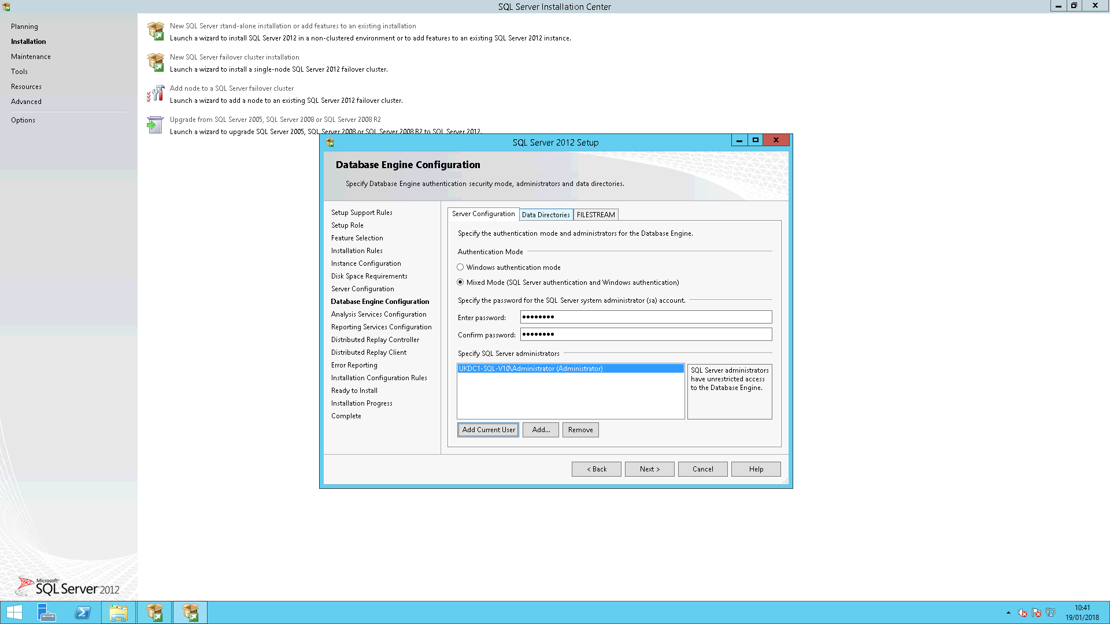1110x624 pixels.
Task: Click the failover cluster installation icon
Action: click(x=156, y=62)
